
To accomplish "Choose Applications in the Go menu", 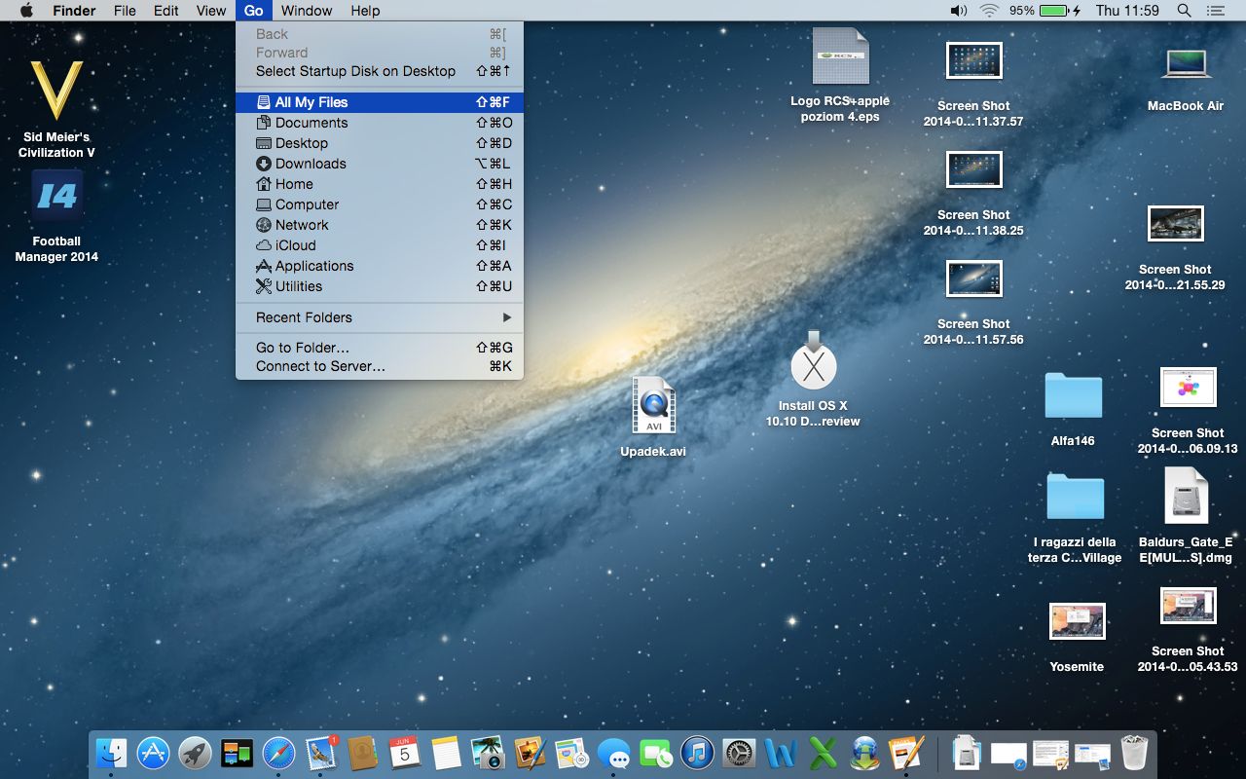I will [380, 266].
